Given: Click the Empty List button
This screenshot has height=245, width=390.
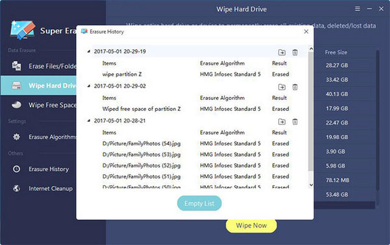Looking at the screenshot, I should tap(200, 204).
